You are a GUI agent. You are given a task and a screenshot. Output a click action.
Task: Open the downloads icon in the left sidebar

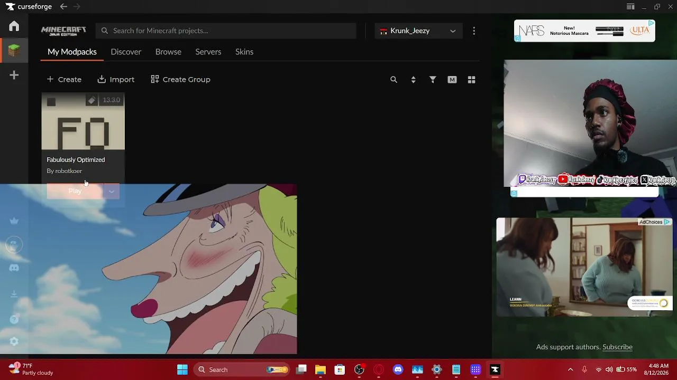[14, 294]
